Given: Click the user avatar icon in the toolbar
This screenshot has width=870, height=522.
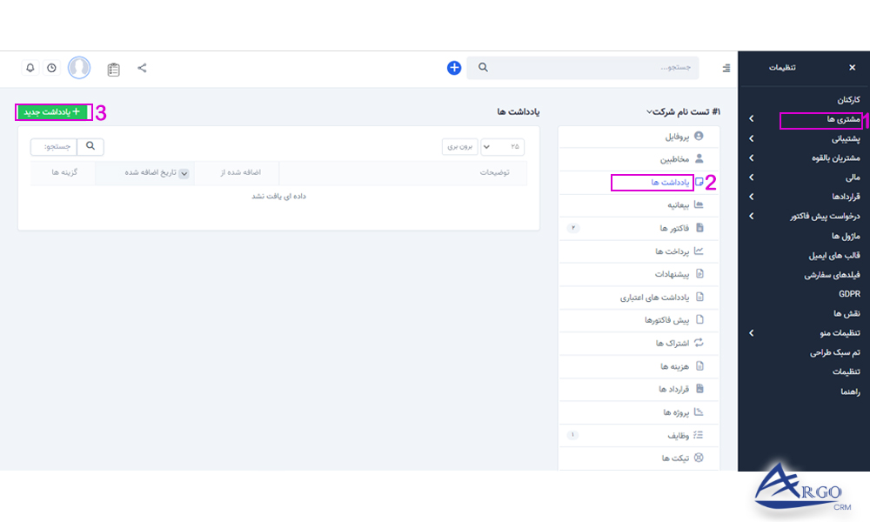Looking at the screenshot, I should 79,68.
